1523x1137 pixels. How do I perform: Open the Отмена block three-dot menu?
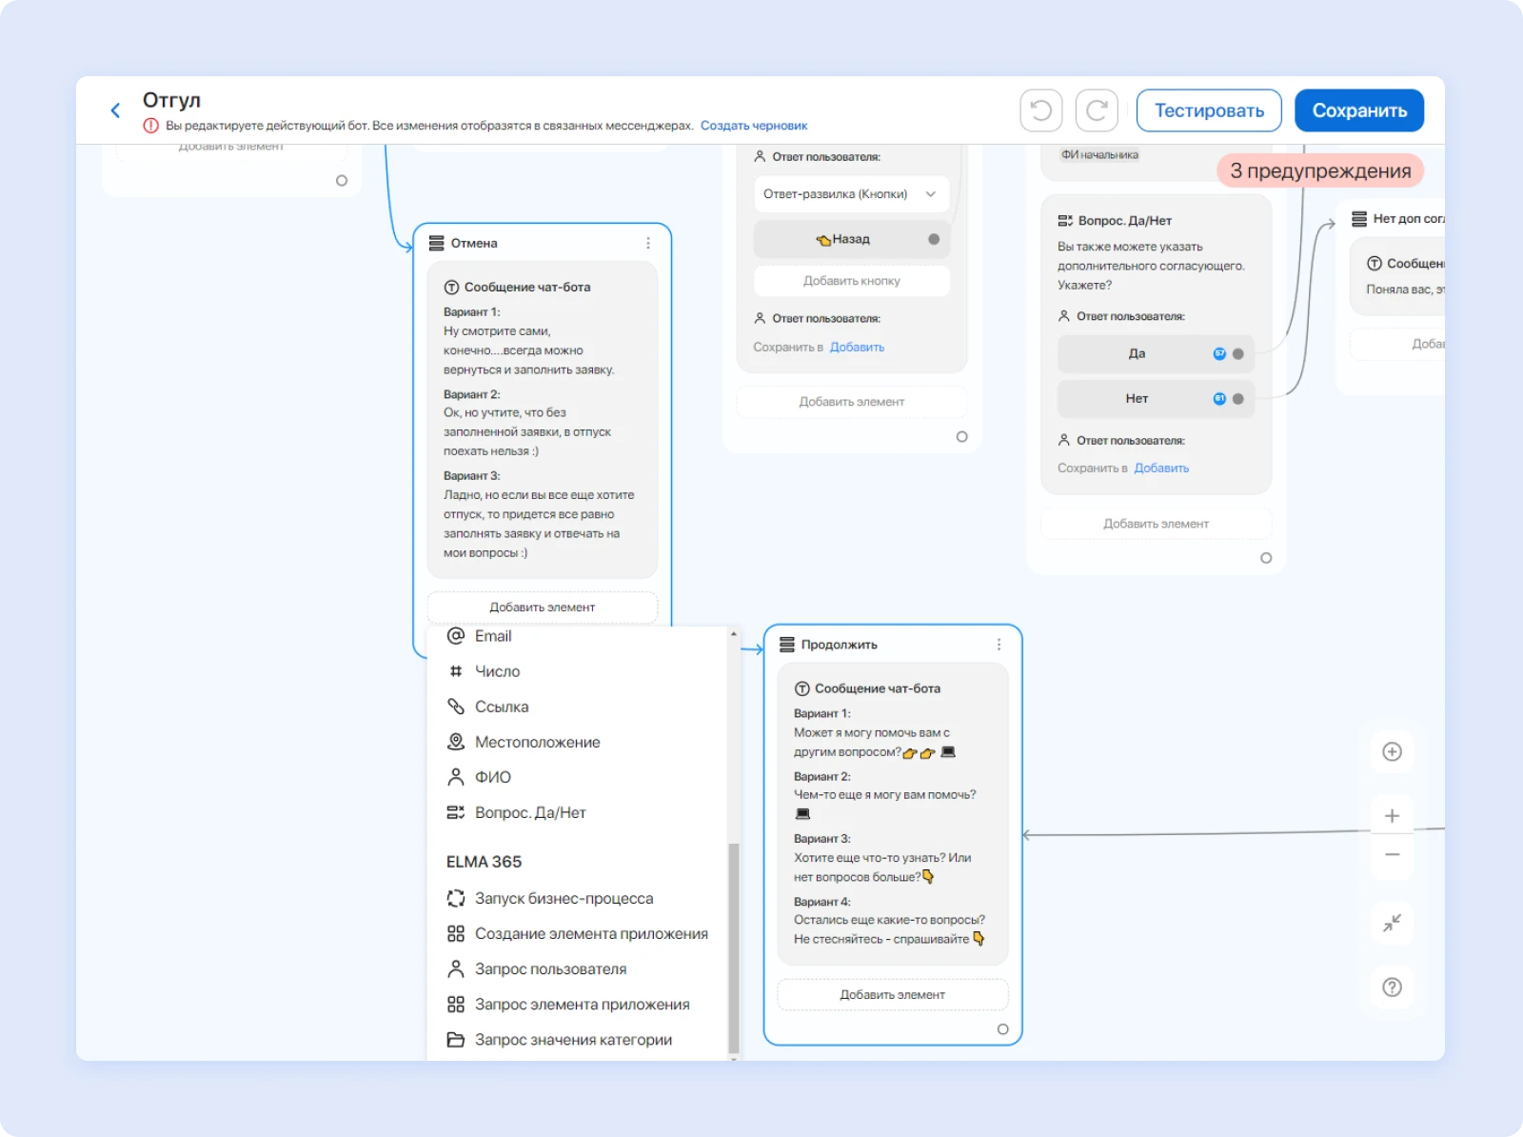pos(648,243)
